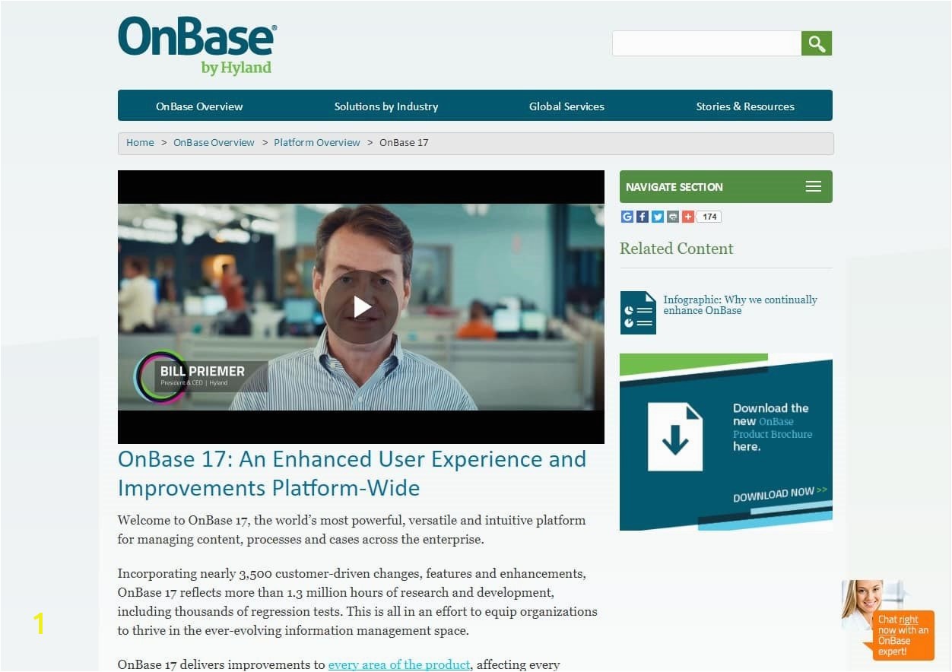This screenshot has height=672, width=952.
Task: Click the green search magnifier button
Action: (817, 43)
